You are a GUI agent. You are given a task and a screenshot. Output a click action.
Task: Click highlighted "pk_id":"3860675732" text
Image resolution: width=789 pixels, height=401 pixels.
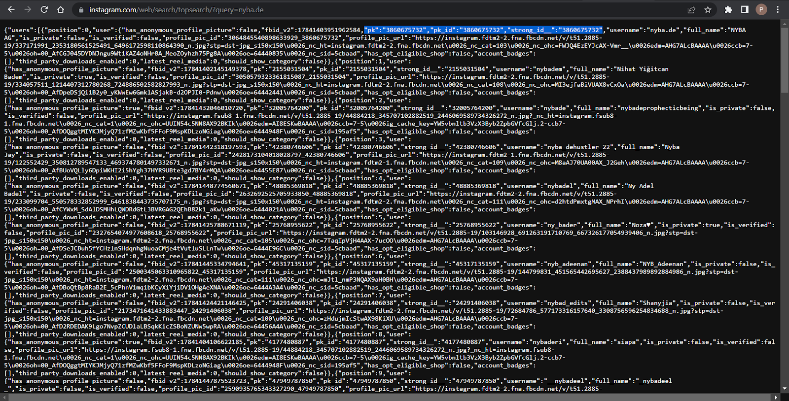point(467,30)
